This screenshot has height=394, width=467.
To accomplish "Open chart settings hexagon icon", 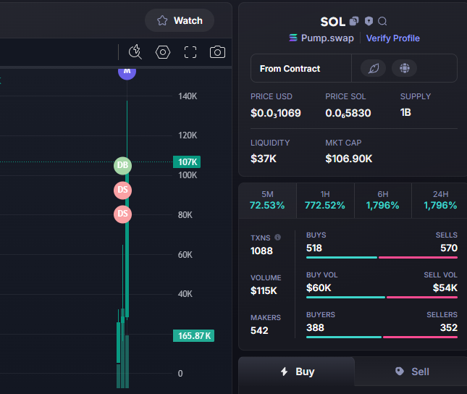I will point(163,52).
